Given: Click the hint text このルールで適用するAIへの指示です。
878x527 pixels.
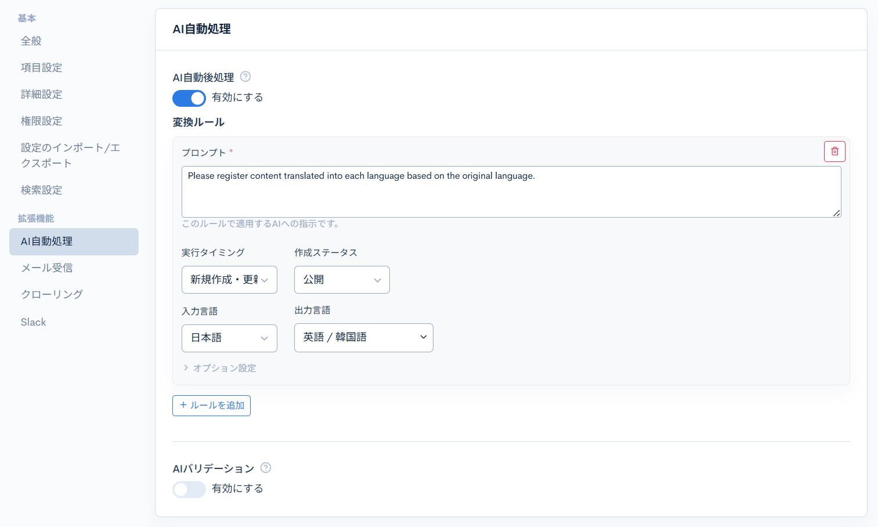Looking at the screenshot, I should [x=261, y=223].
